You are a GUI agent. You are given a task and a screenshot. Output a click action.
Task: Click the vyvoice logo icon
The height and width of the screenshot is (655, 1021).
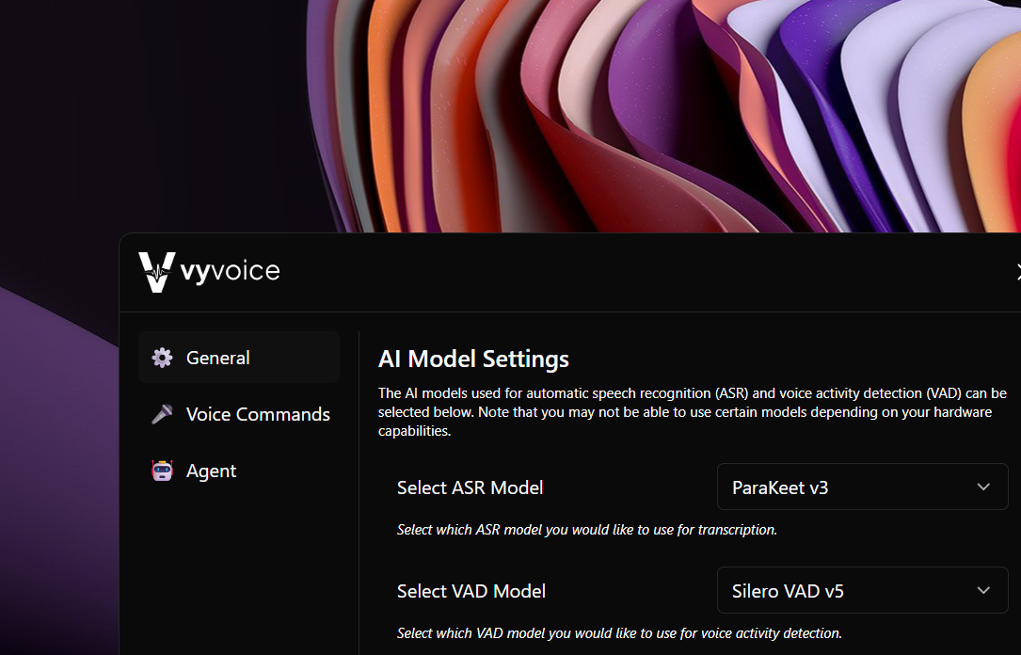click(x=156, y=272)
